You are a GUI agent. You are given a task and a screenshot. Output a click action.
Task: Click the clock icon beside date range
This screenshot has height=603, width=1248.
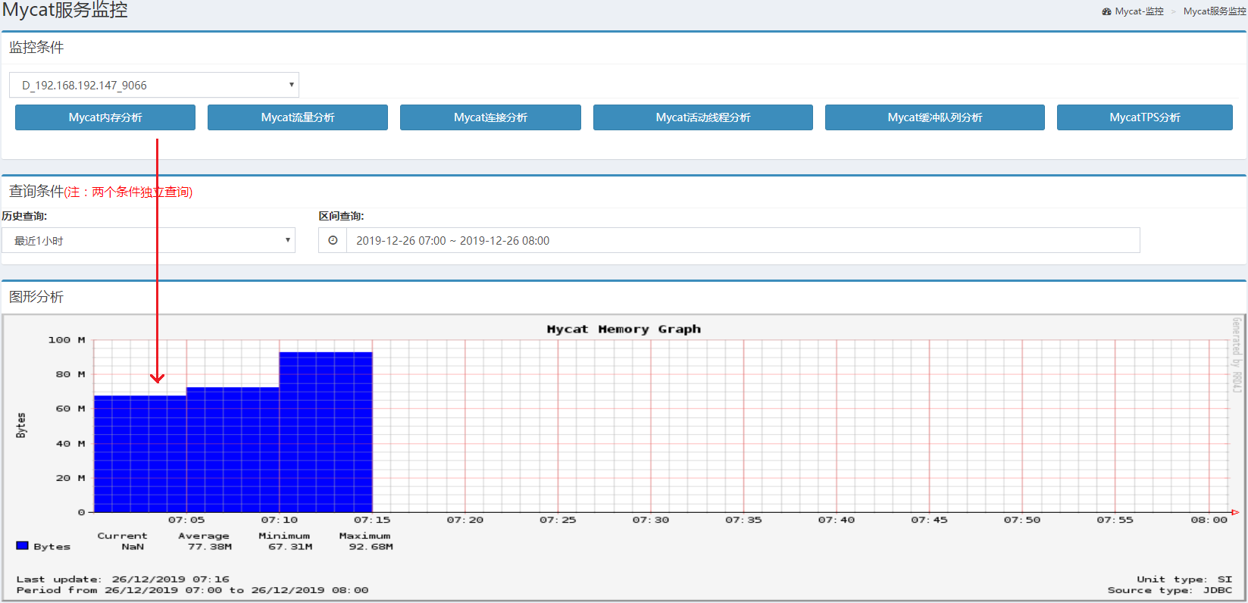tap(333, 240)
